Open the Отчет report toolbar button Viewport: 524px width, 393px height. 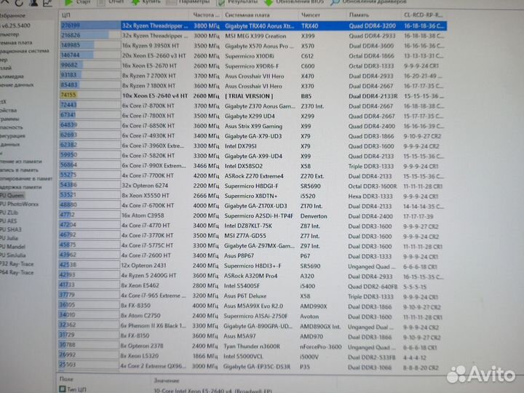point(111,2)
